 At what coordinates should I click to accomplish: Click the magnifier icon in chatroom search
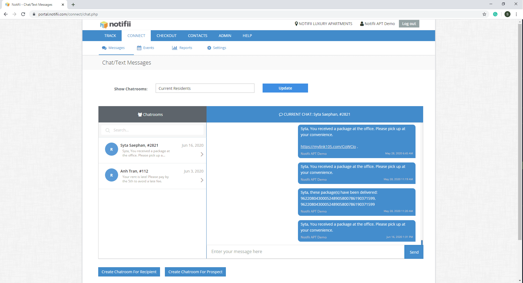pyautogui.click(x=107, y=130)
